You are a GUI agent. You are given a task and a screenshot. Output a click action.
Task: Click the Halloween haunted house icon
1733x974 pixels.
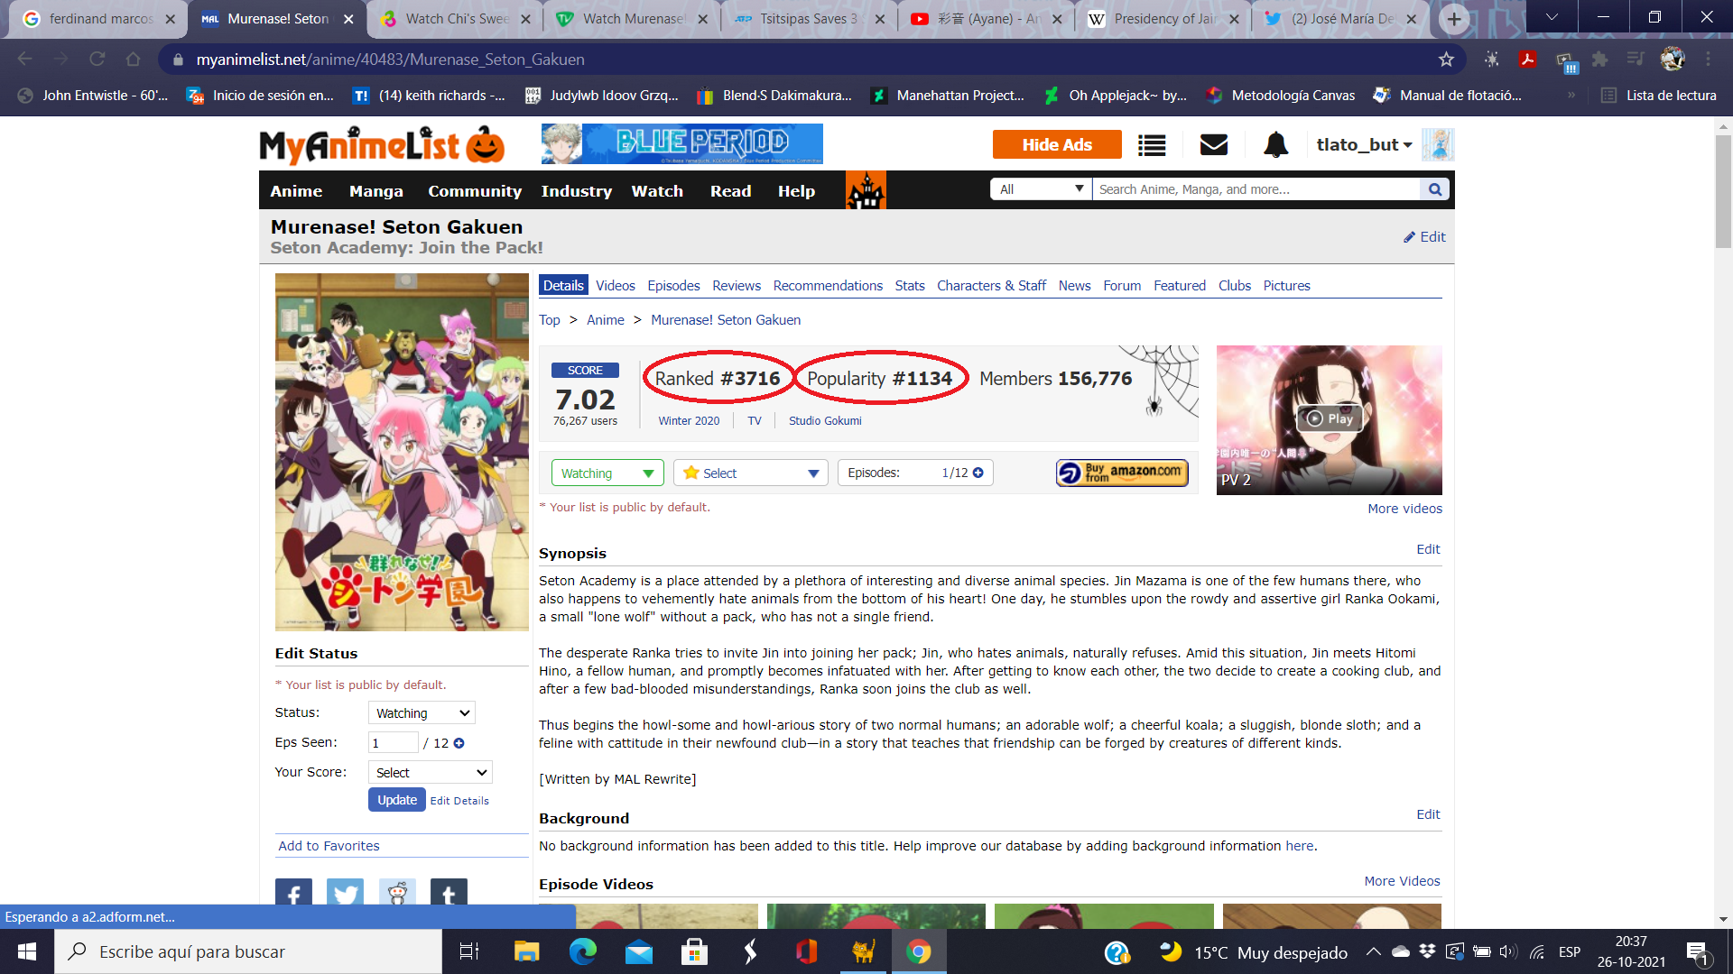[866, 190]
